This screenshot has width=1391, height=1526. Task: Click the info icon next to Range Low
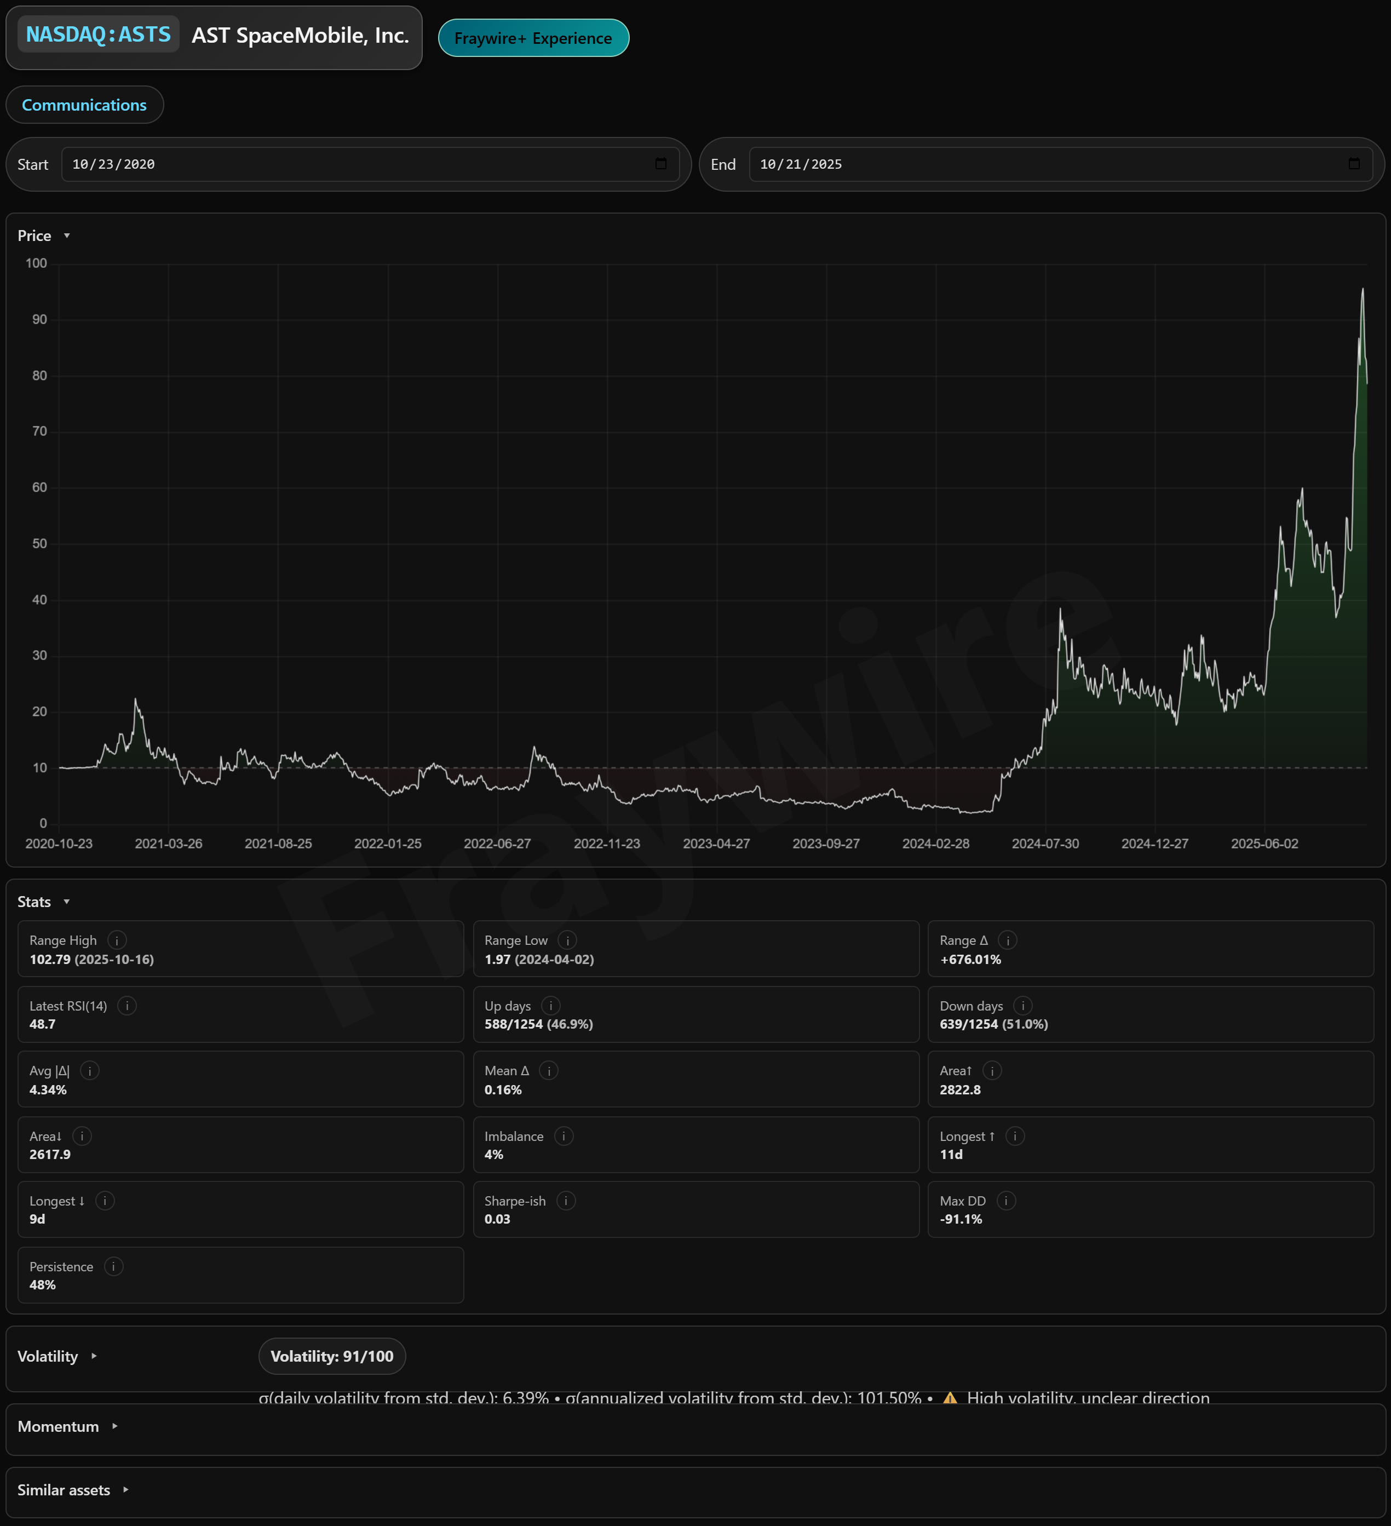(x=567, y=940)
